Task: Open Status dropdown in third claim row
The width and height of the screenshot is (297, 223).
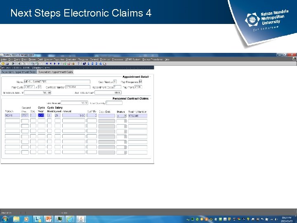Action: coord(125,126)
